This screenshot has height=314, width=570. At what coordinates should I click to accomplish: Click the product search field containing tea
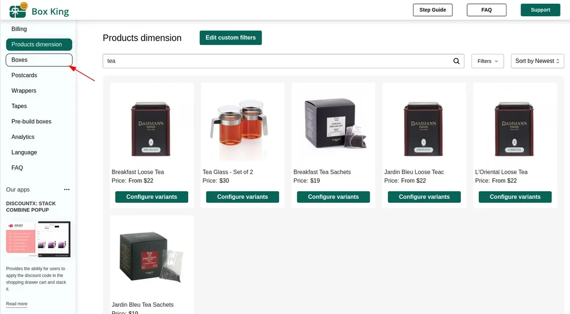(283, 61)
